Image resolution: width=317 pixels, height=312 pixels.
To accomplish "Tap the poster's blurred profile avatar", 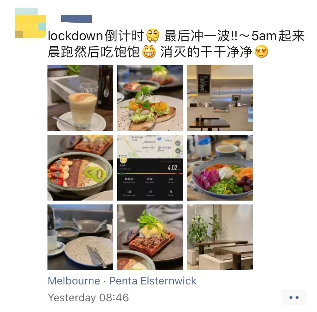I will (x=31, y=23).
